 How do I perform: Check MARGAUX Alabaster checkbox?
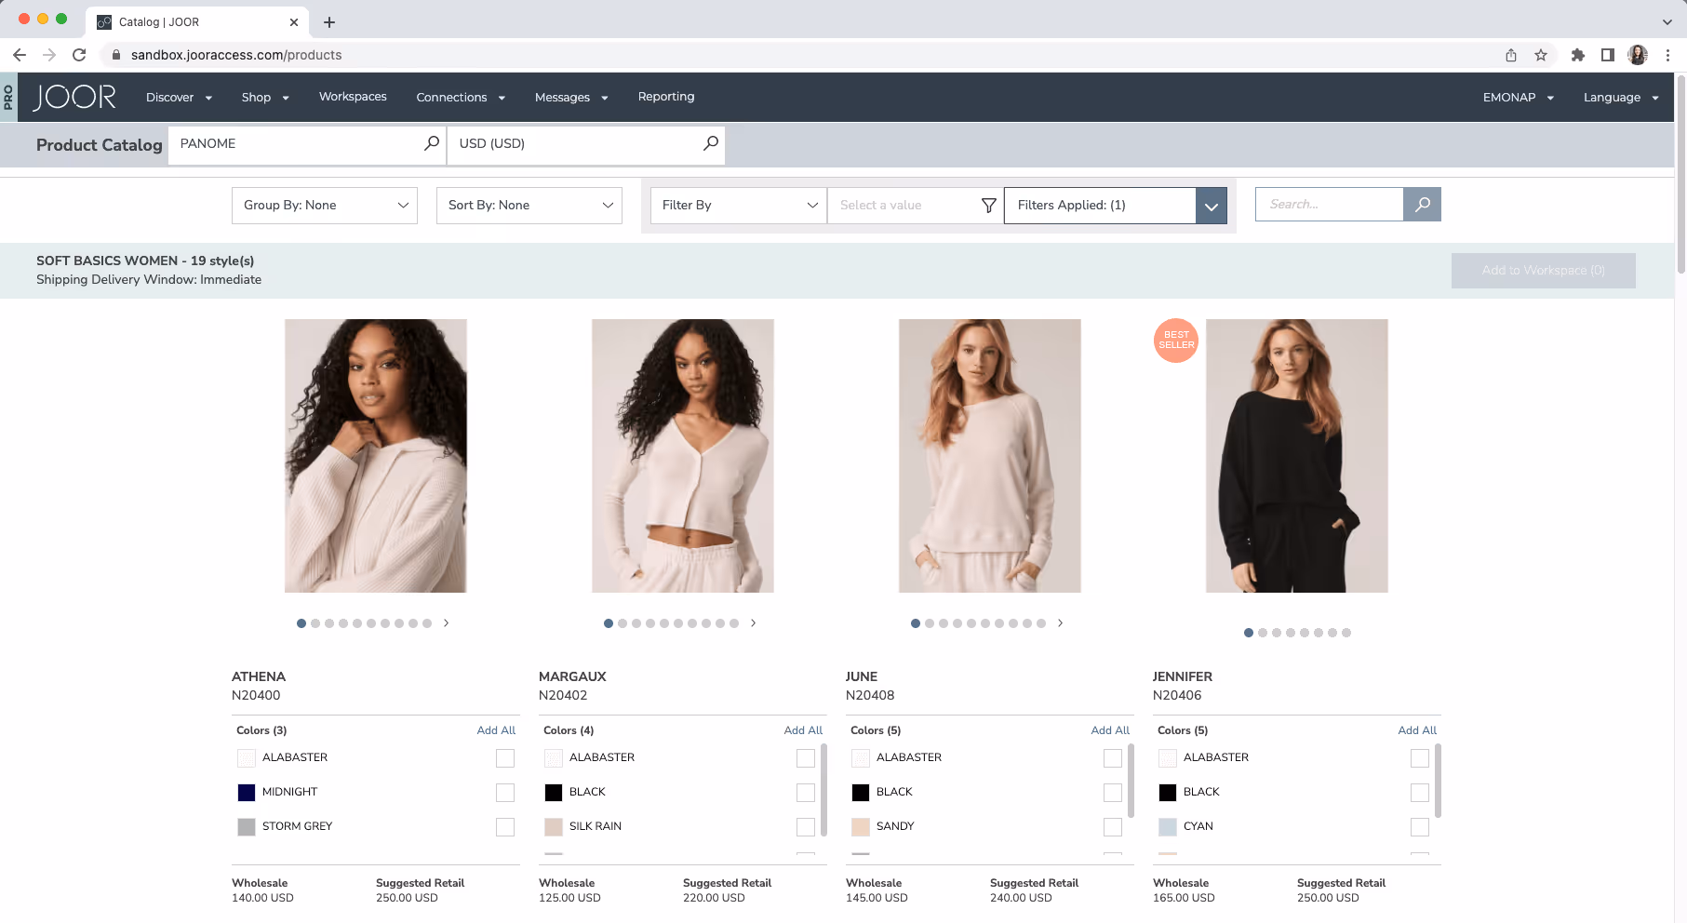[806, 758]
